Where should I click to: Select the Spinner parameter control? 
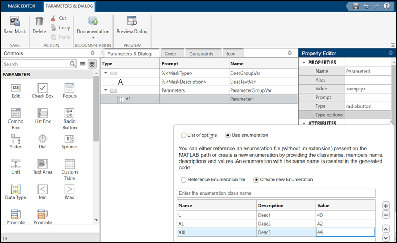click(69, 141)
